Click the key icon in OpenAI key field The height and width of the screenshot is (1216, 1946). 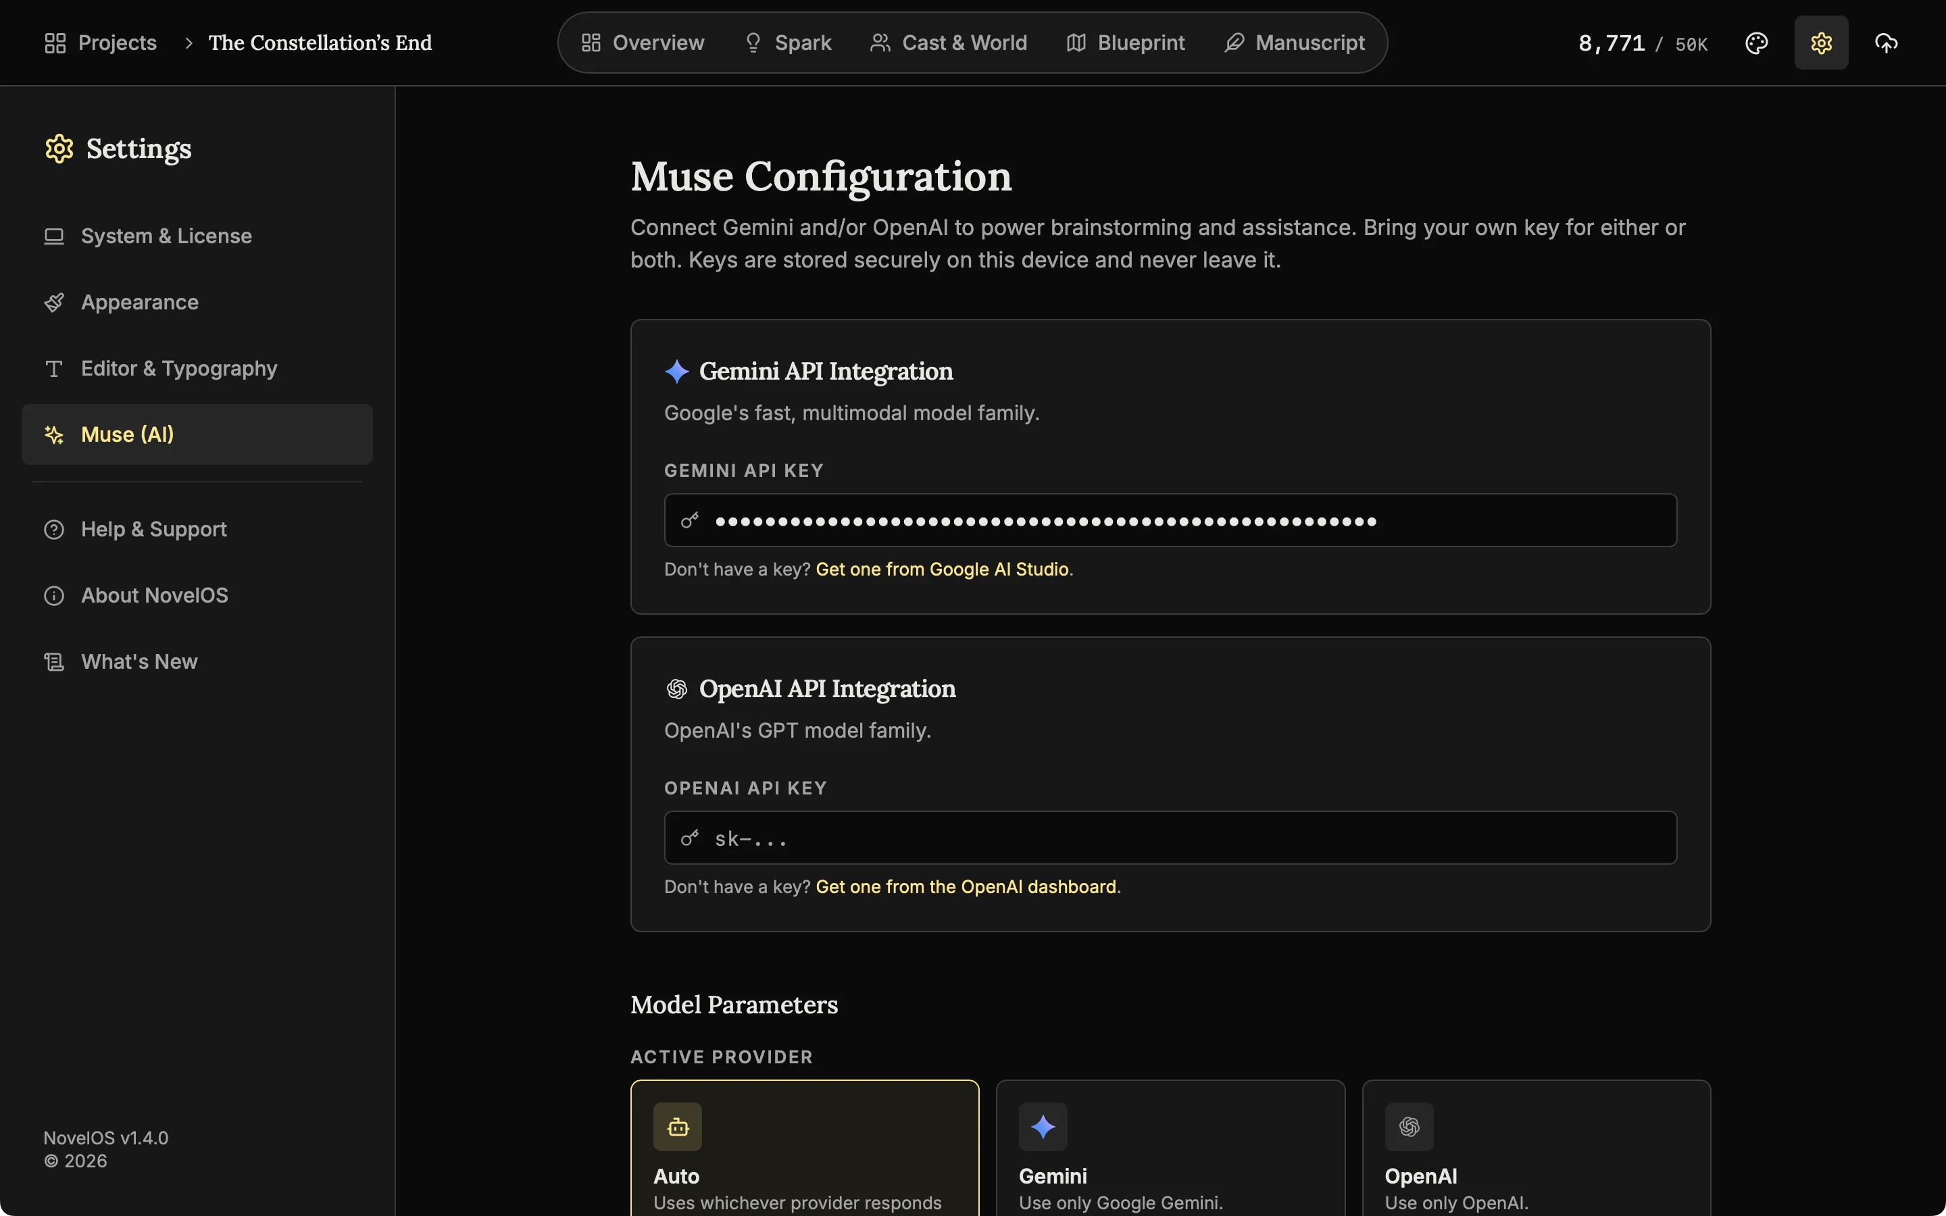(690, 838)
